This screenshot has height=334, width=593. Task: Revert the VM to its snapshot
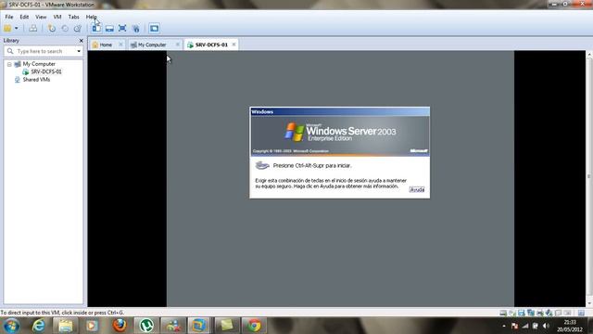(x=65, y=29)
